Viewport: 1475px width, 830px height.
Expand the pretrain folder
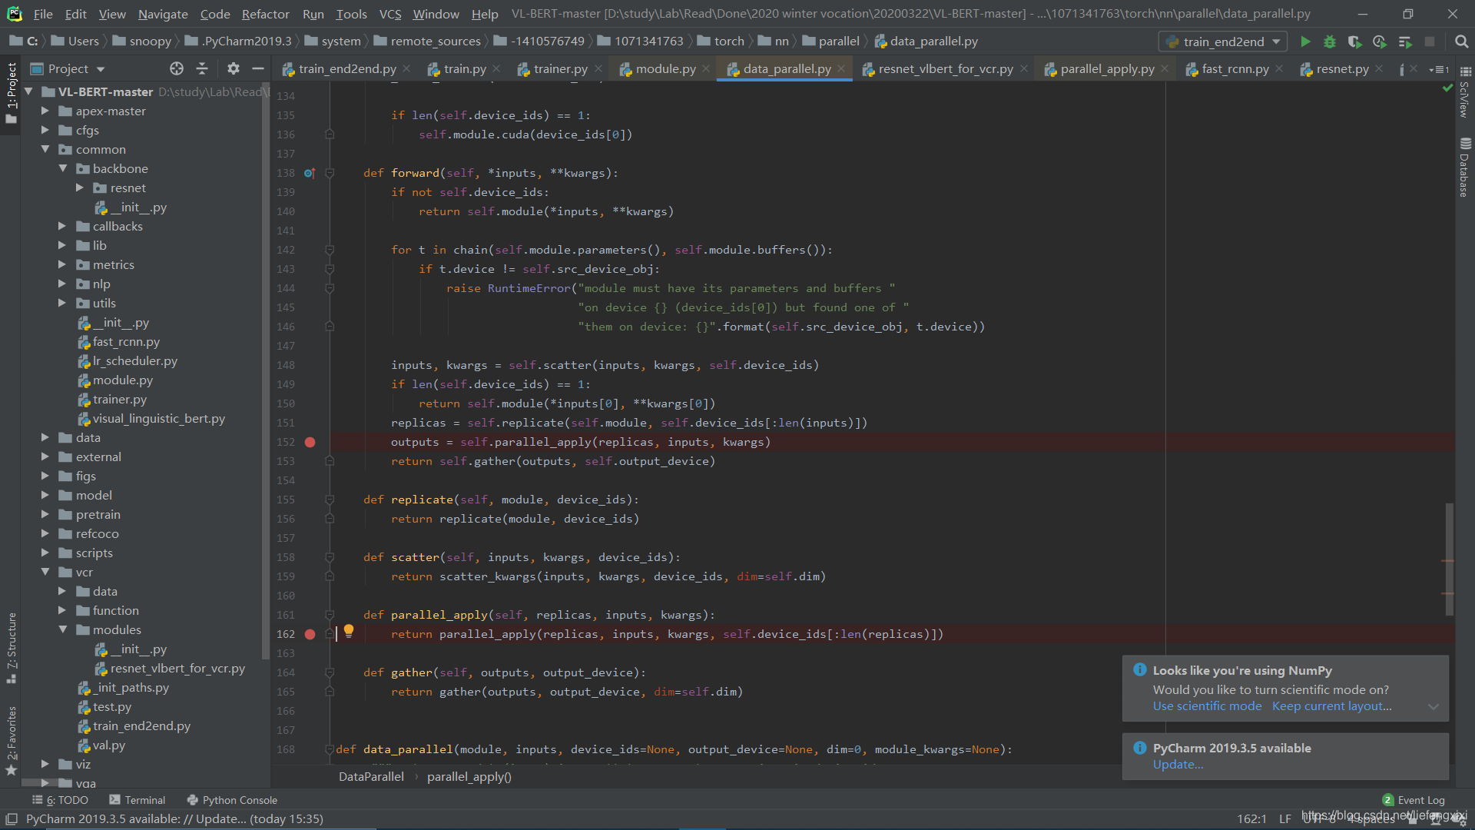(x=45, y=514)
